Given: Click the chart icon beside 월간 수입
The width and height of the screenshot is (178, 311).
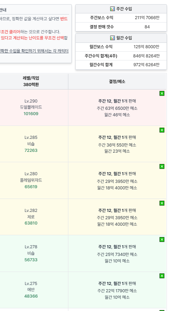Looking at the screenshot, I should [112, 38].
